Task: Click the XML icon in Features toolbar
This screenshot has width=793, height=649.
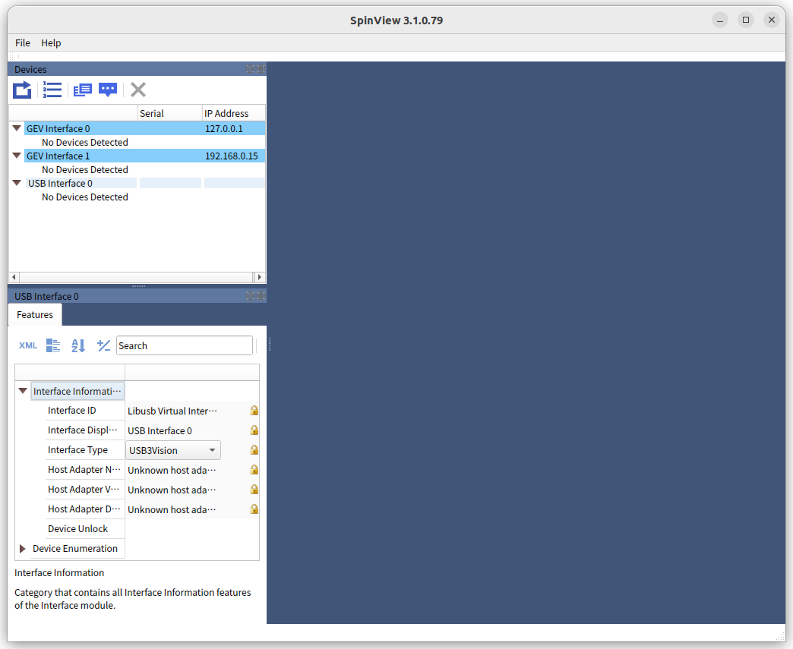Action: pyautogui.click(x=28, y=346)
